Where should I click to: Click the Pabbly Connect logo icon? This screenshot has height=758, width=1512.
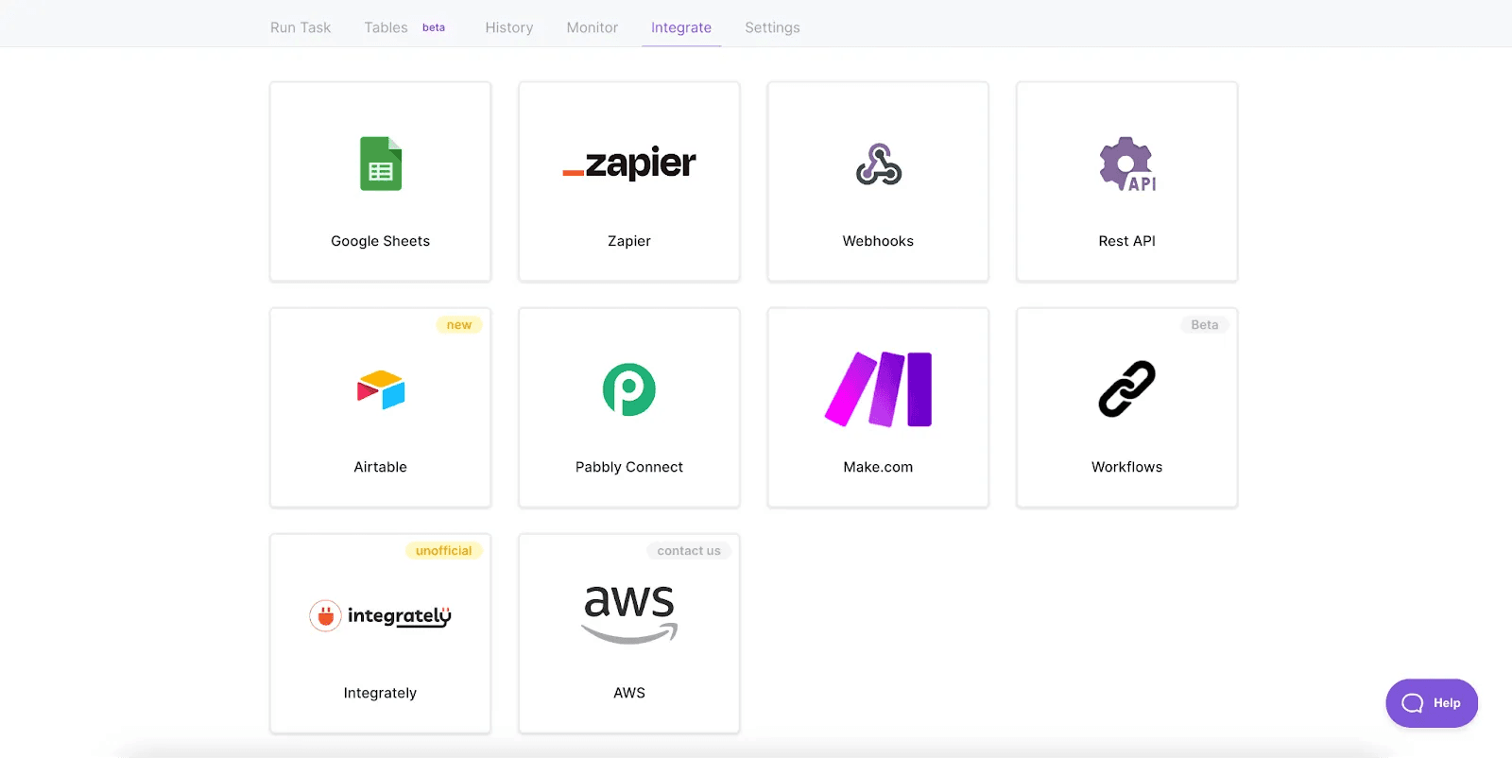tap(629, 389)
